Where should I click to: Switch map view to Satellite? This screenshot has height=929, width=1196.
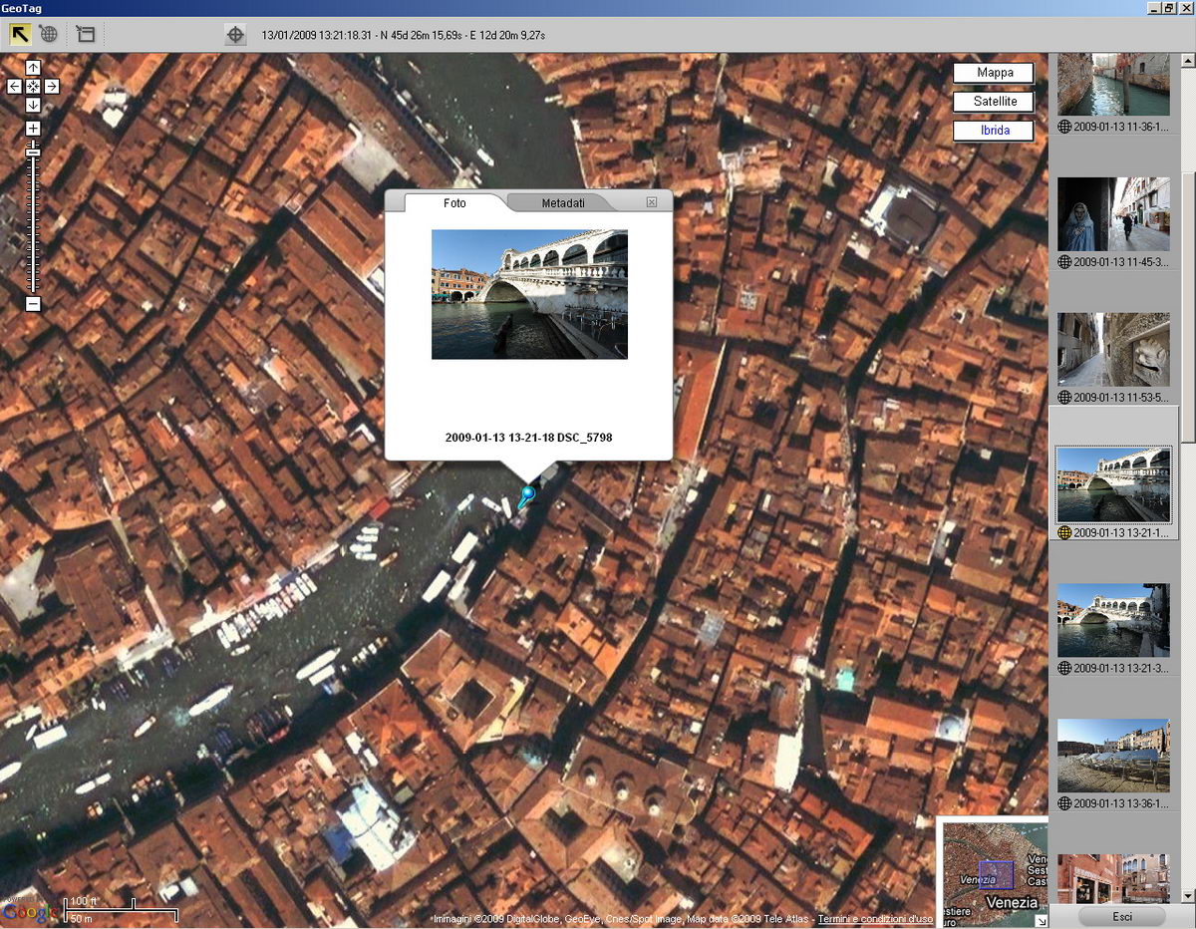coord(994,102)
